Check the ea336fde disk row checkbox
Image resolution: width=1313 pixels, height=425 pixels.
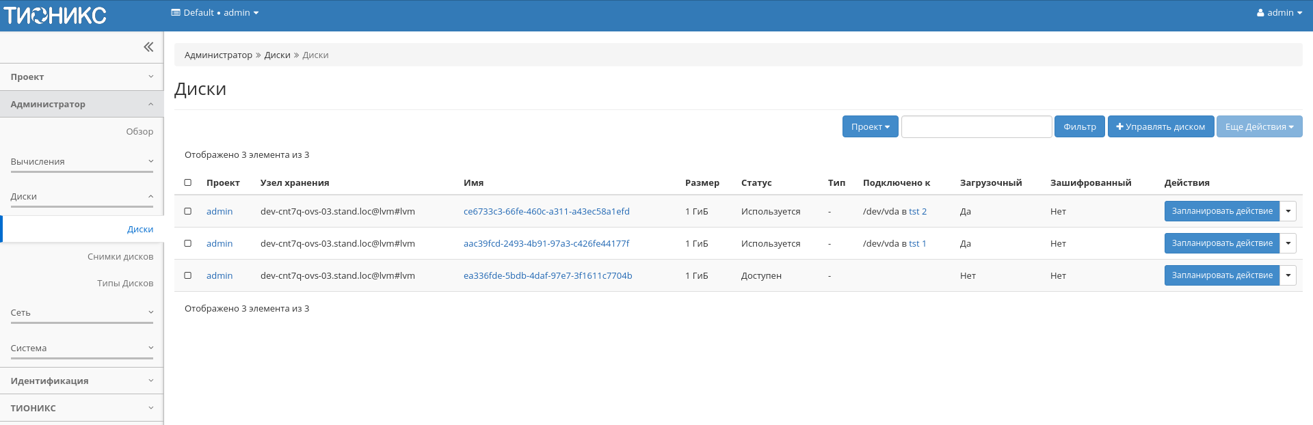point(188,275)
